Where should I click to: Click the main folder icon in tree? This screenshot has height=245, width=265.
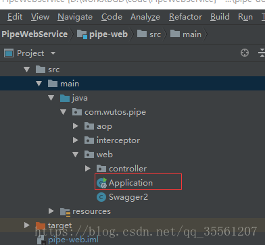coord(53,83)
